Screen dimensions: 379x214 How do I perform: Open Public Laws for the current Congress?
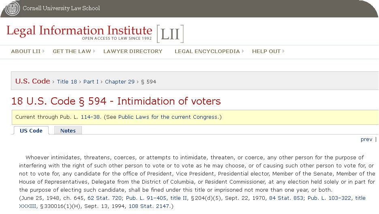click(168, 117)
